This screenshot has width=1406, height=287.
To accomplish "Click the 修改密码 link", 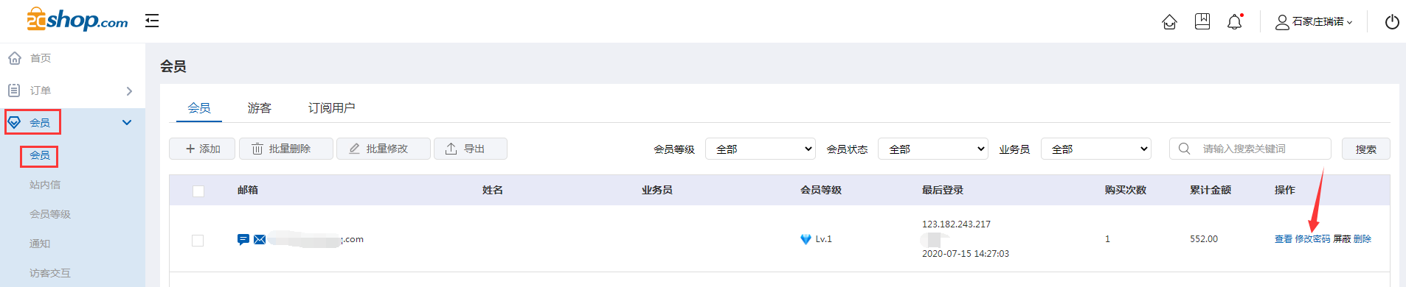I will click(x=1313, y=239).
